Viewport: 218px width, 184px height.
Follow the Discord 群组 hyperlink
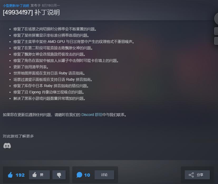coord(92,115)
